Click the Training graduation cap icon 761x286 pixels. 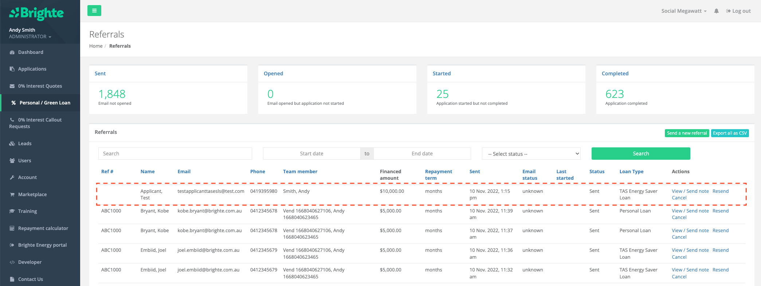click(x=12, y=211)
